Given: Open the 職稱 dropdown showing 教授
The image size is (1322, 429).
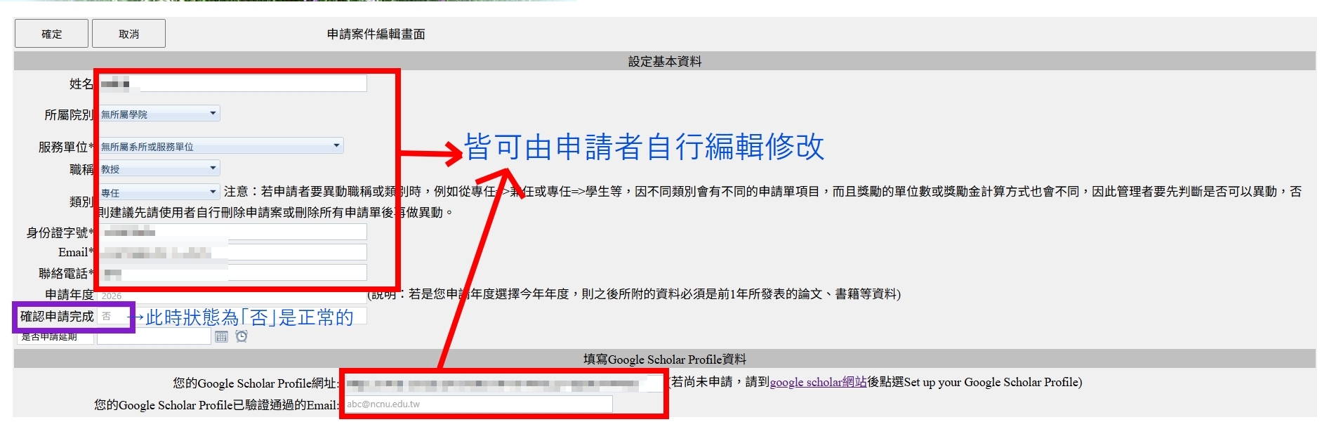Looking at the screenshot, I should pos(159,169).
